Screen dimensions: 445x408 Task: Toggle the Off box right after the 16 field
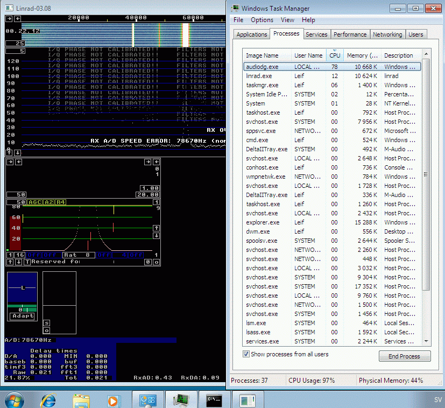pyautogui.click(x=34, y=255)
